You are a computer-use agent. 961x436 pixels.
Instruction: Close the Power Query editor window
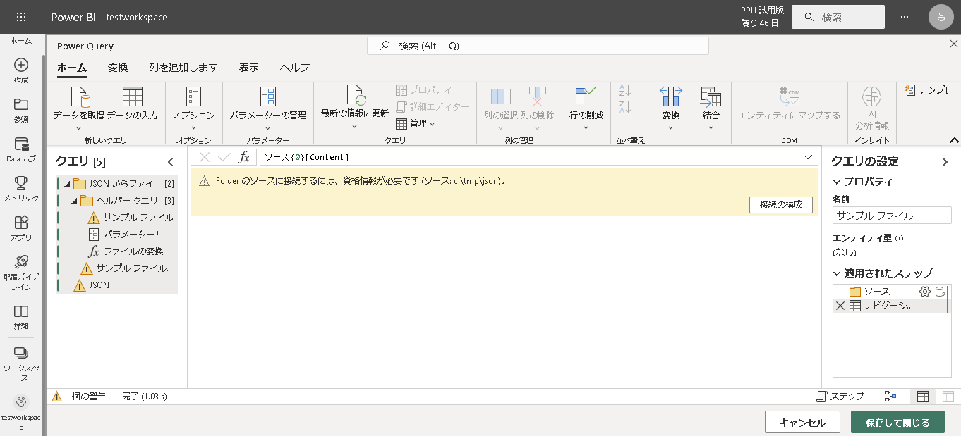[953, 44]
